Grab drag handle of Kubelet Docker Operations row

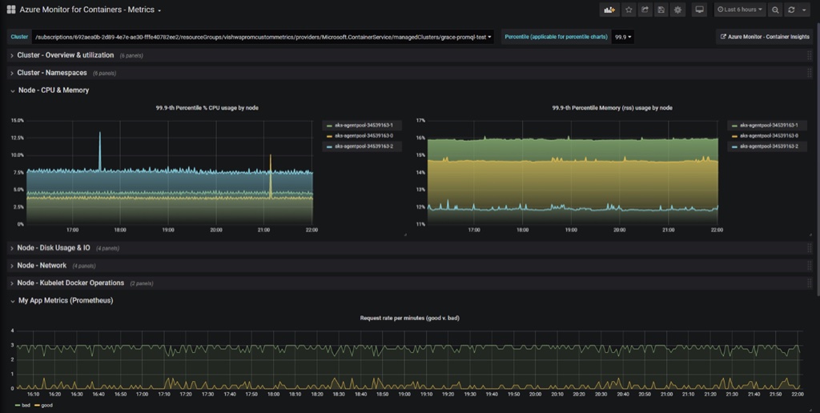point(809,283)
